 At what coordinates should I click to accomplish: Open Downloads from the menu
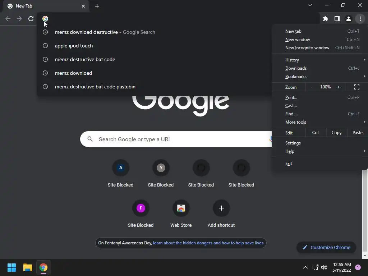(x=319, y=68)
